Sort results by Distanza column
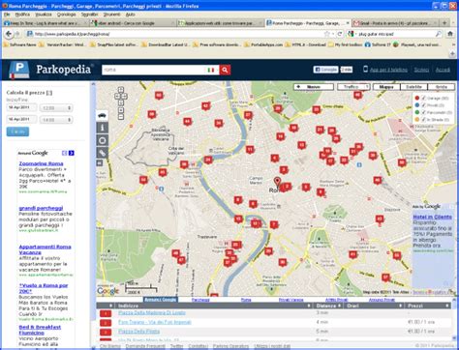The height and width of the screenshot is (350, 459). tap(329, 306)
